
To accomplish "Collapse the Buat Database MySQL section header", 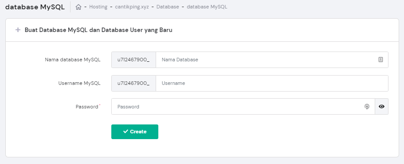I will pyautogui.click(x=202, y=30).
